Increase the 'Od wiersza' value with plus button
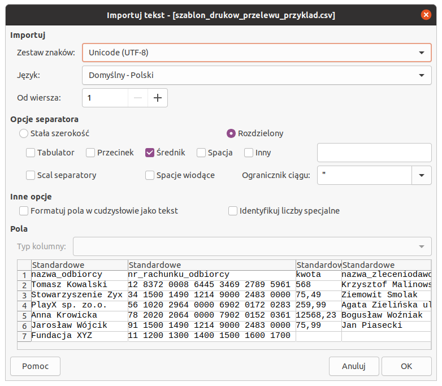This screenshot has width=442, height=386. tap(158, 98)
